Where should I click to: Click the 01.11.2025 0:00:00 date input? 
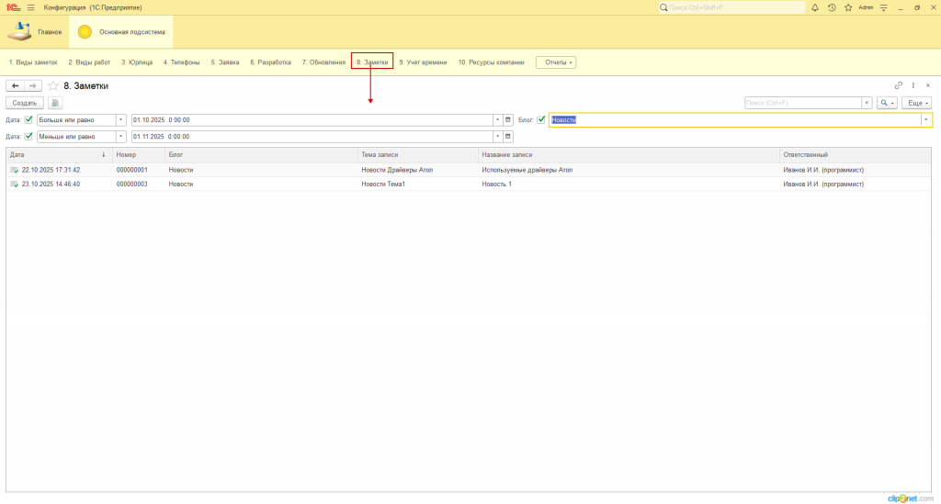312,137
